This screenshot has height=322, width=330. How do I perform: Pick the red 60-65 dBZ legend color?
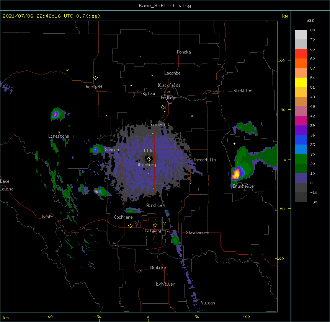[x=301, y=54]
